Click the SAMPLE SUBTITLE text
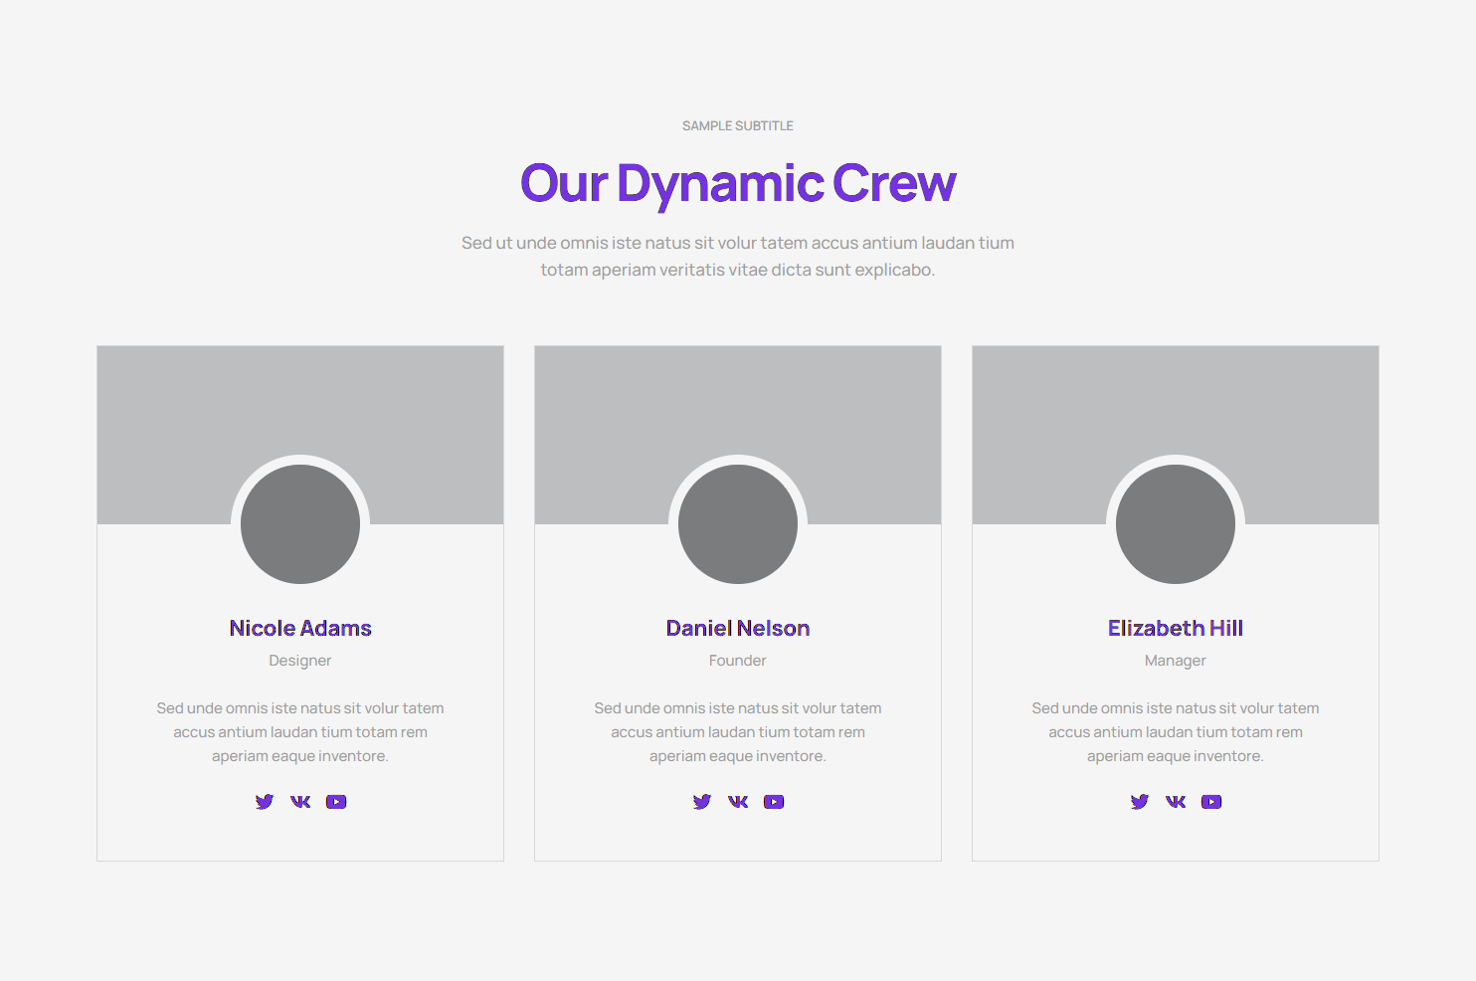 click(x=738, y=126)
